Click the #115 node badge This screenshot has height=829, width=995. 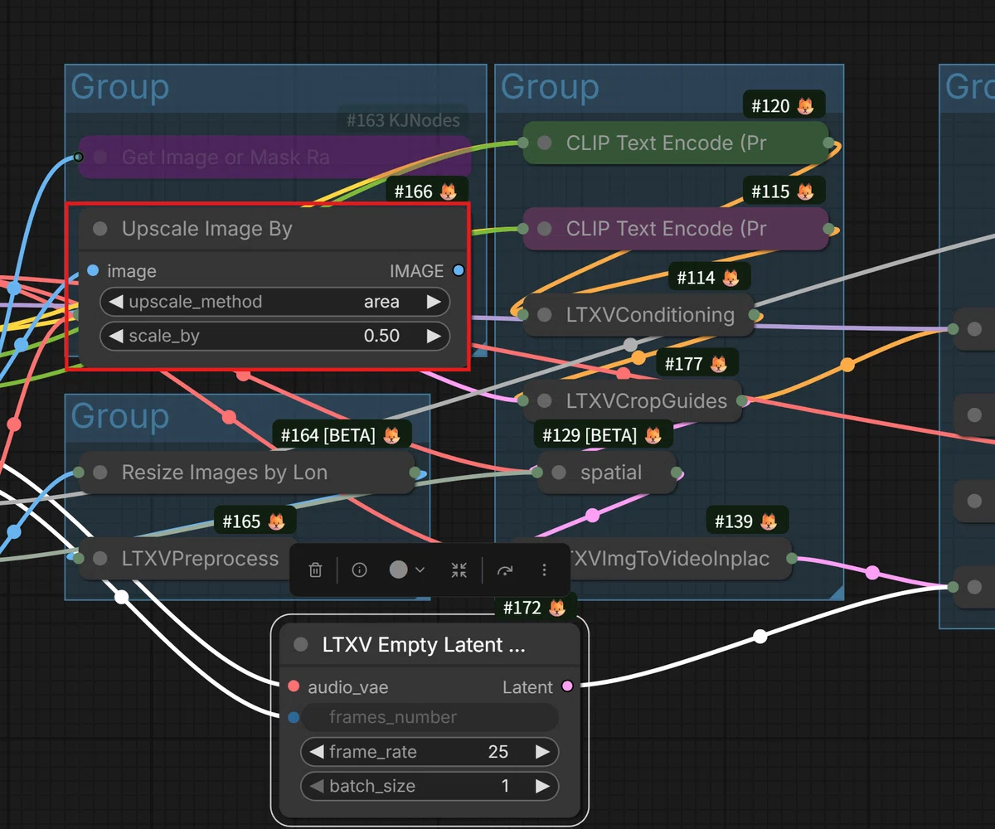coord(783,191)
